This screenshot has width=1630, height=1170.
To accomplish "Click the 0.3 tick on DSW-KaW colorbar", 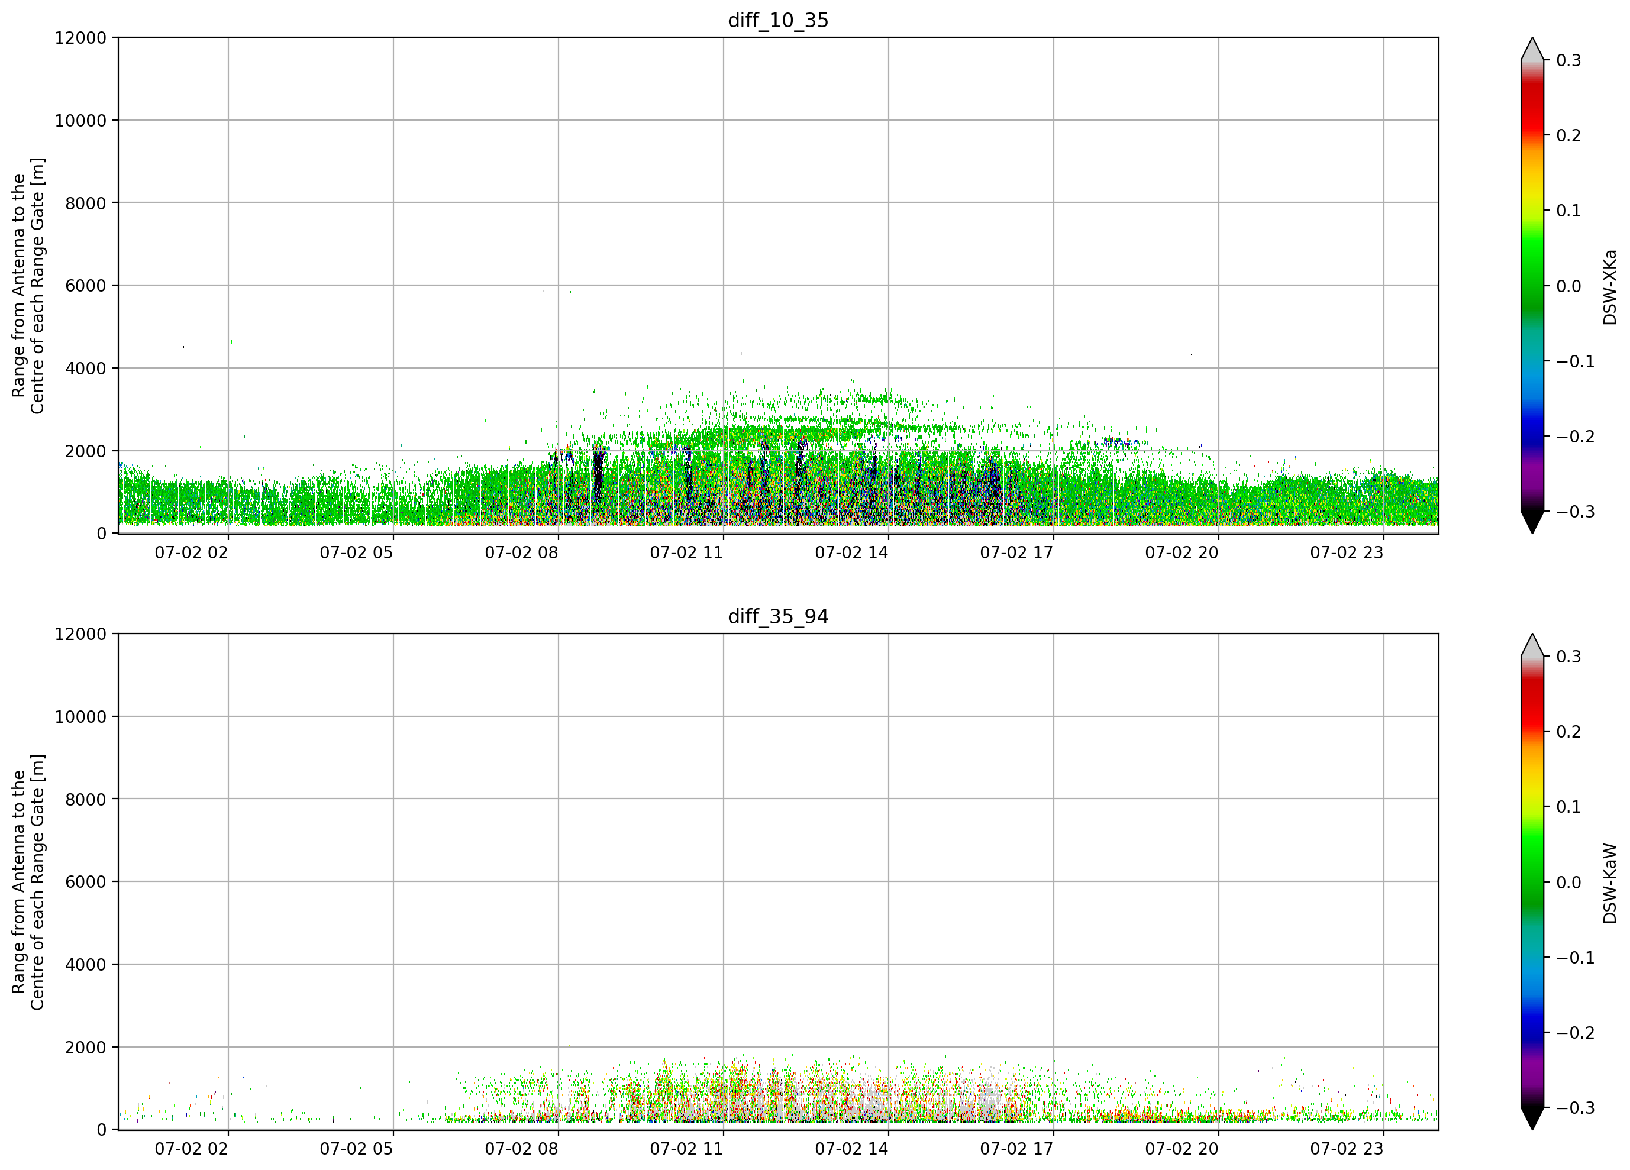I will pyautogui.click(x=1569, y=657).
